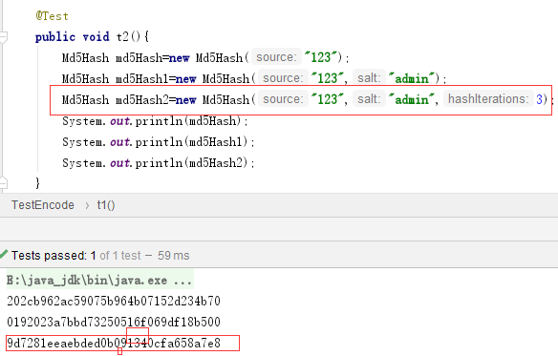Click the green tests passed checkmark
This screenshot has height=356, width=558.
tap(4, 254)
